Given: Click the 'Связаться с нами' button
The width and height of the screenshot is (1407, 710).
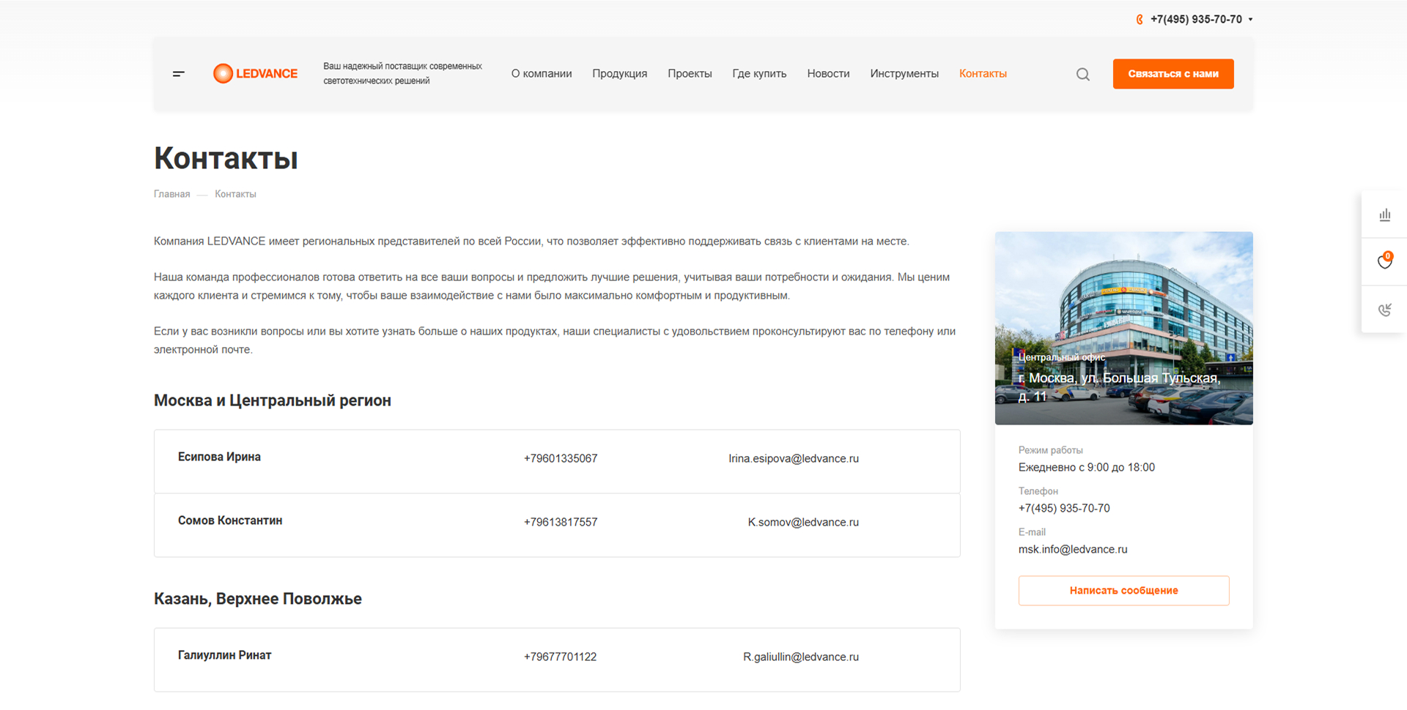Looking at the screenshot, I should click(1173, 74).
